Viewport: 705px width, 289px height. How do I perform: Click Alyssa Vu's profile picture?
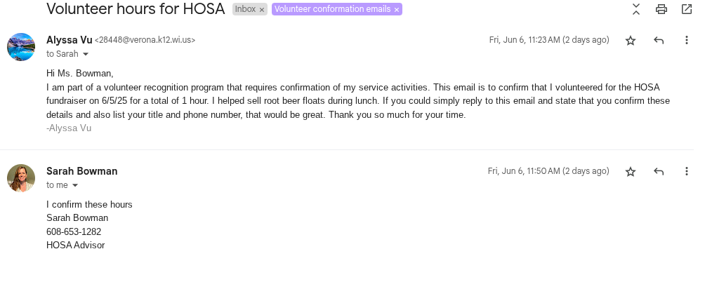click(21, 47)
